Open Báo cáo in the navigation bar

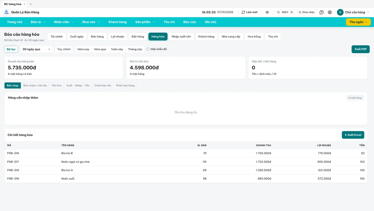coord(190,22)
